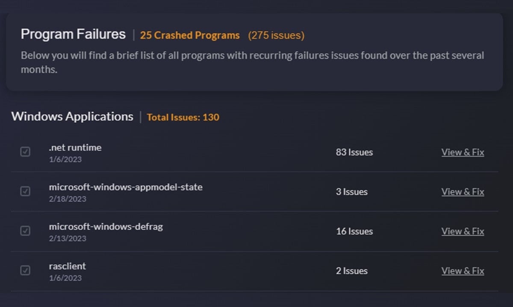
Task: Click the 2 Issues count for rasclient
Action: pos(352,271)
